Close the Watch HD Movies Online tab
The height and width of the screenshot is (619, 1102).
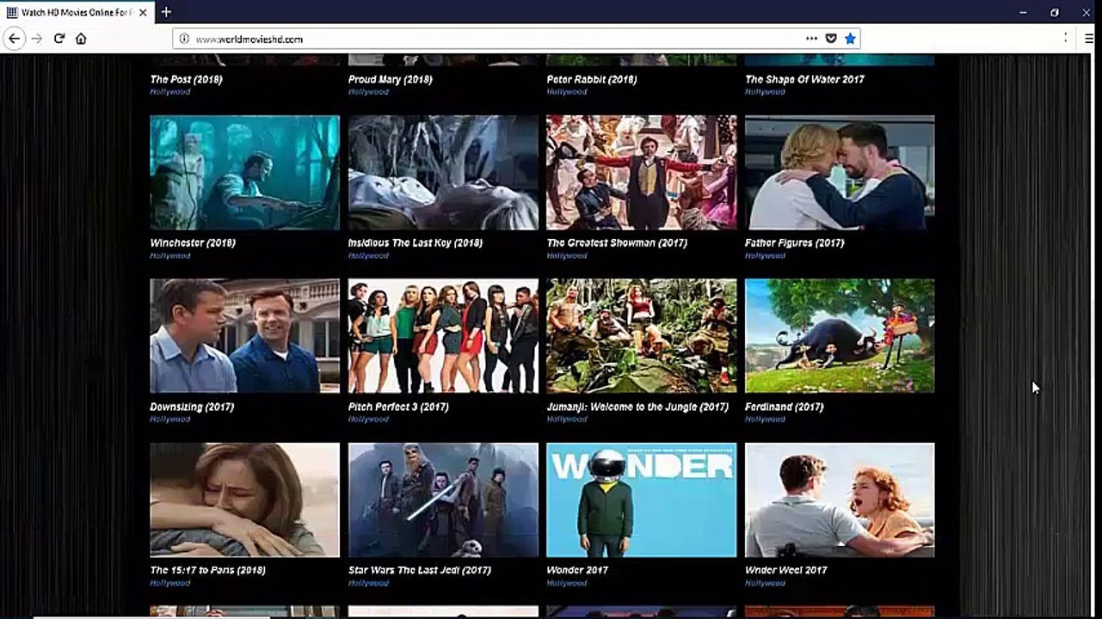click(144, 12)
